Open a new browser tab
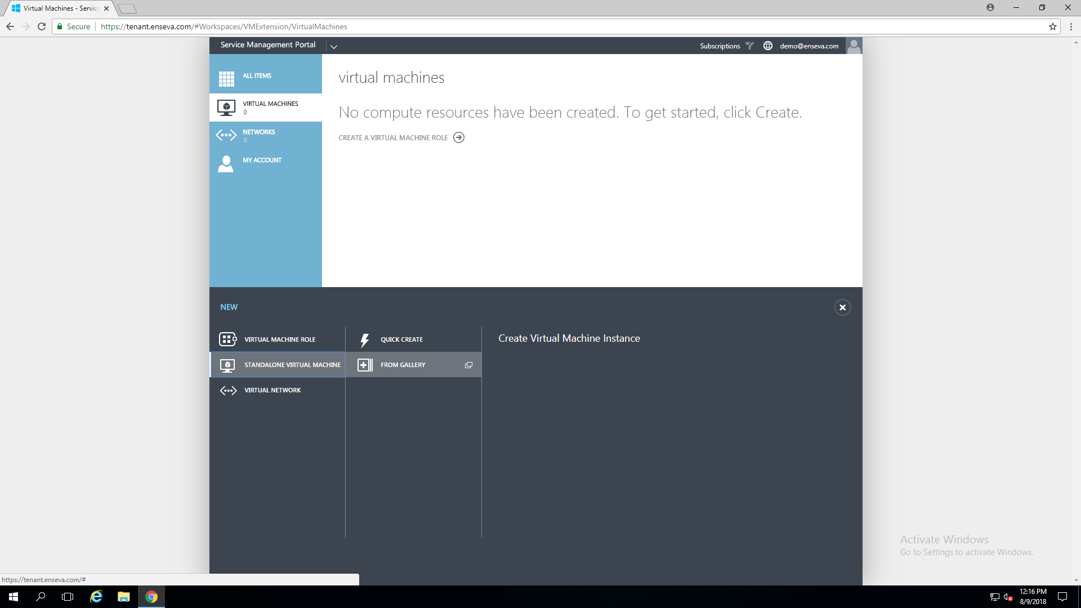This screenshot has width=1081, height=608. (x=127, y=8)
